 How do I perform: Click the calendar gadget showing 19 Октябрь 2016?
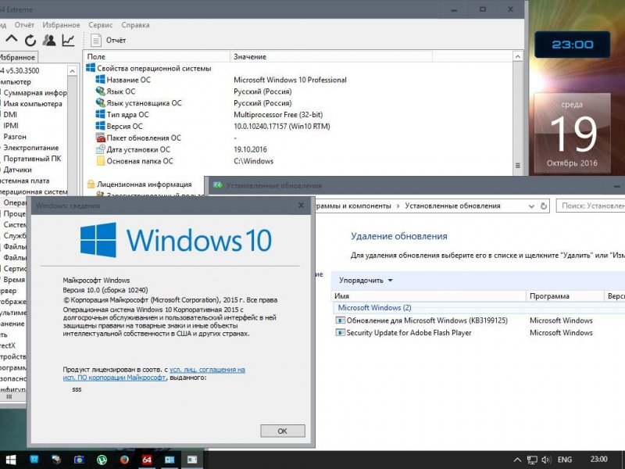(572, 133)
